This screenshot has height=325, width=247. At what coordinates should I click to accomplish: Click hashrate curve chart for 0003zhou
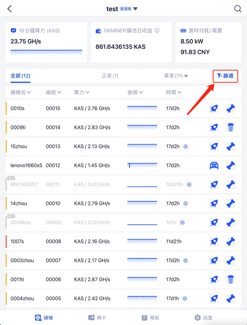pos(142,260)
